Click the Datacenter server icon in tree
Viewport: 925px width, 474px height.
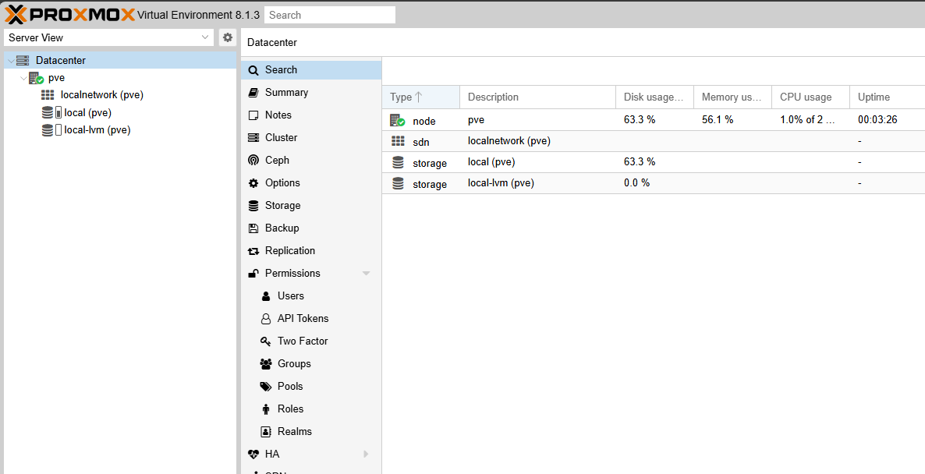[23, 60]
